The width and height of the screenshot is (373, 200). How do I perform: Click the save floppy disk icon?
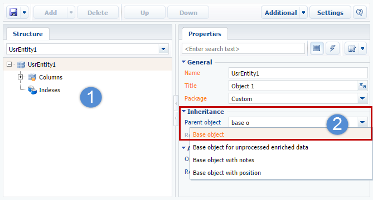tap(13, 12)
